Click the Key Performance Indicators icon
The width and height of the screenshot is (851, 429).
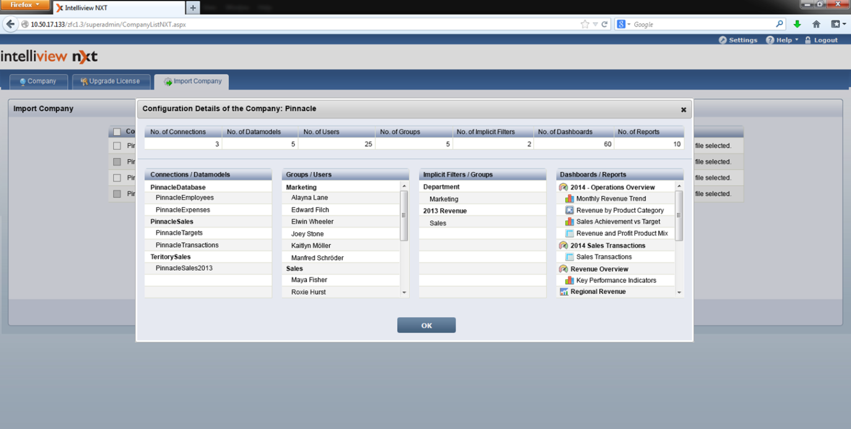pos(569,280)
